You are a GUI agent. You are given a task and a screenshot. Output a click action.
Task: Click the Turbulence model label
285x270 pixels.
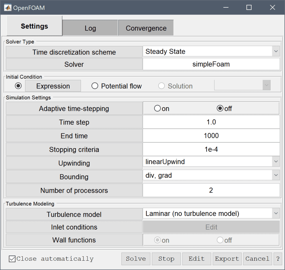click(x=74, y=214)
